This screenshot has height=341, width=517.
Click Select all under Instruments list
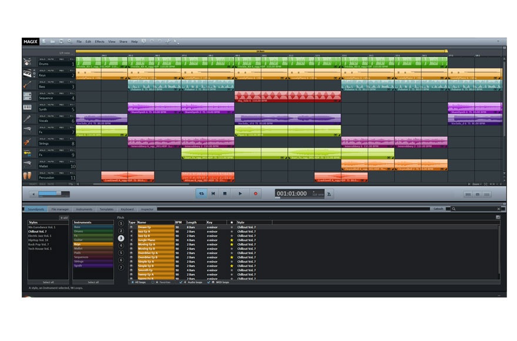(93, 283)
